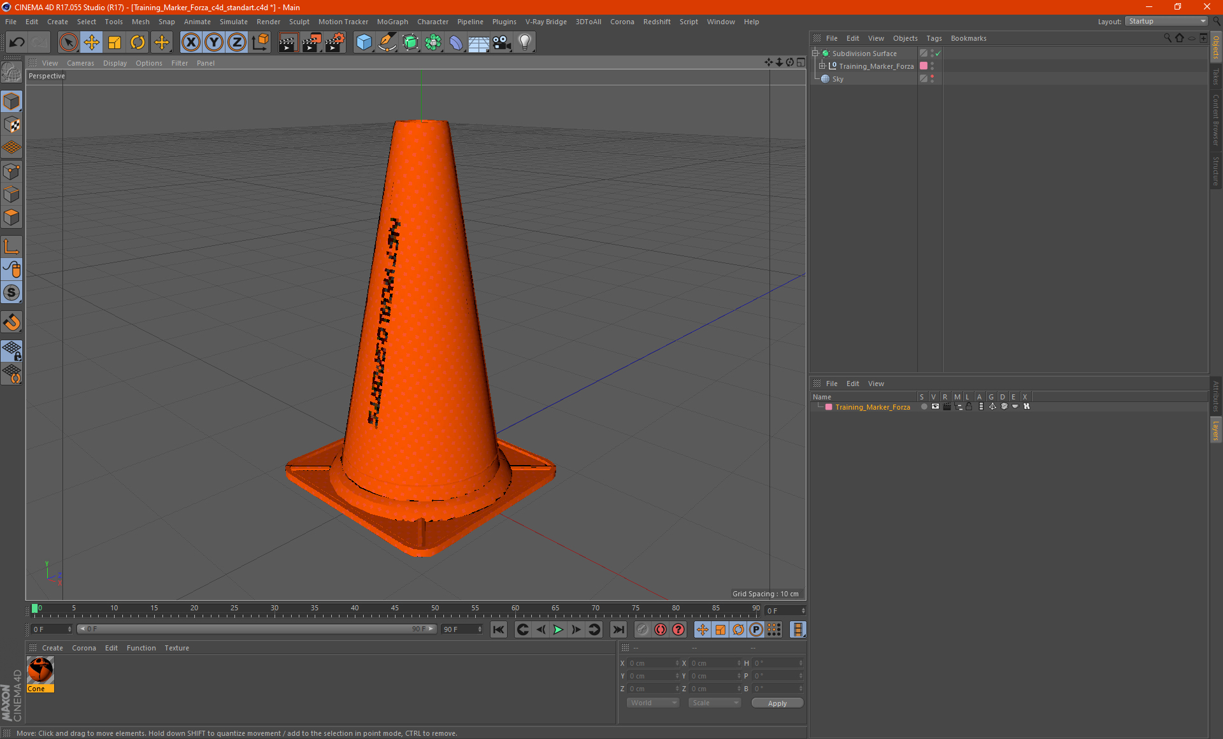Click the pink layer color in Layers panel
1223x739 pixels.
[829, 407]
